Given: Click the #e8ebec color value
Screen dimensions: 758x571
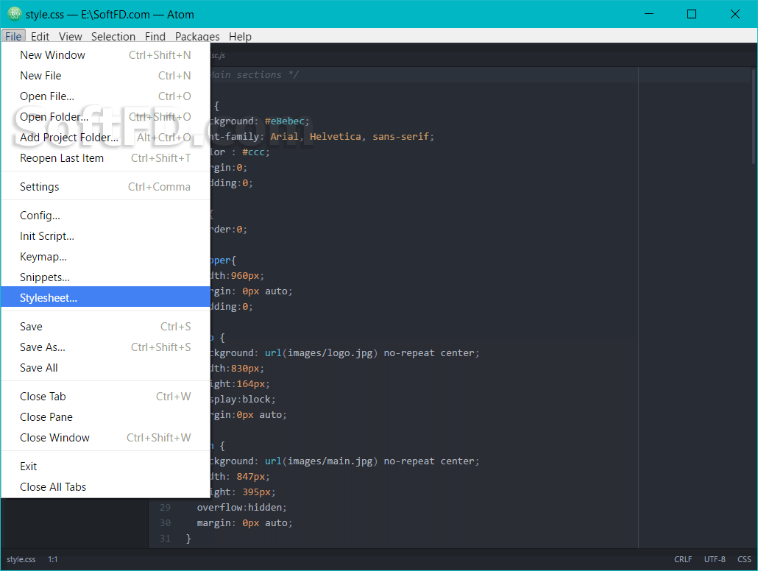Looking at the screenshot, I should [x=284, y=121].
